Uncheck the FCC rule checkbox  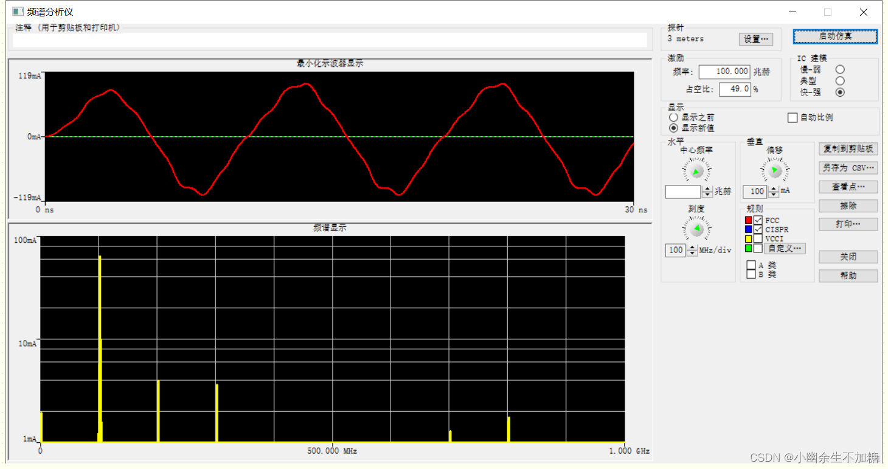[758, 220]
